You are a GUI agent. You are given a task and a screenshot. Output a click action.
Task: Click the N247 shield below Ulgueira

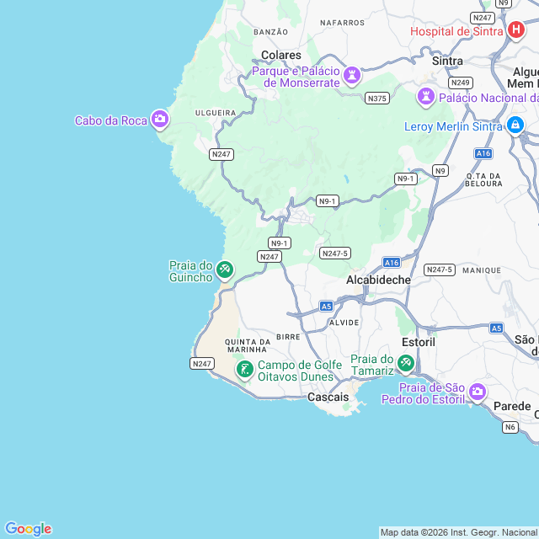221,154
